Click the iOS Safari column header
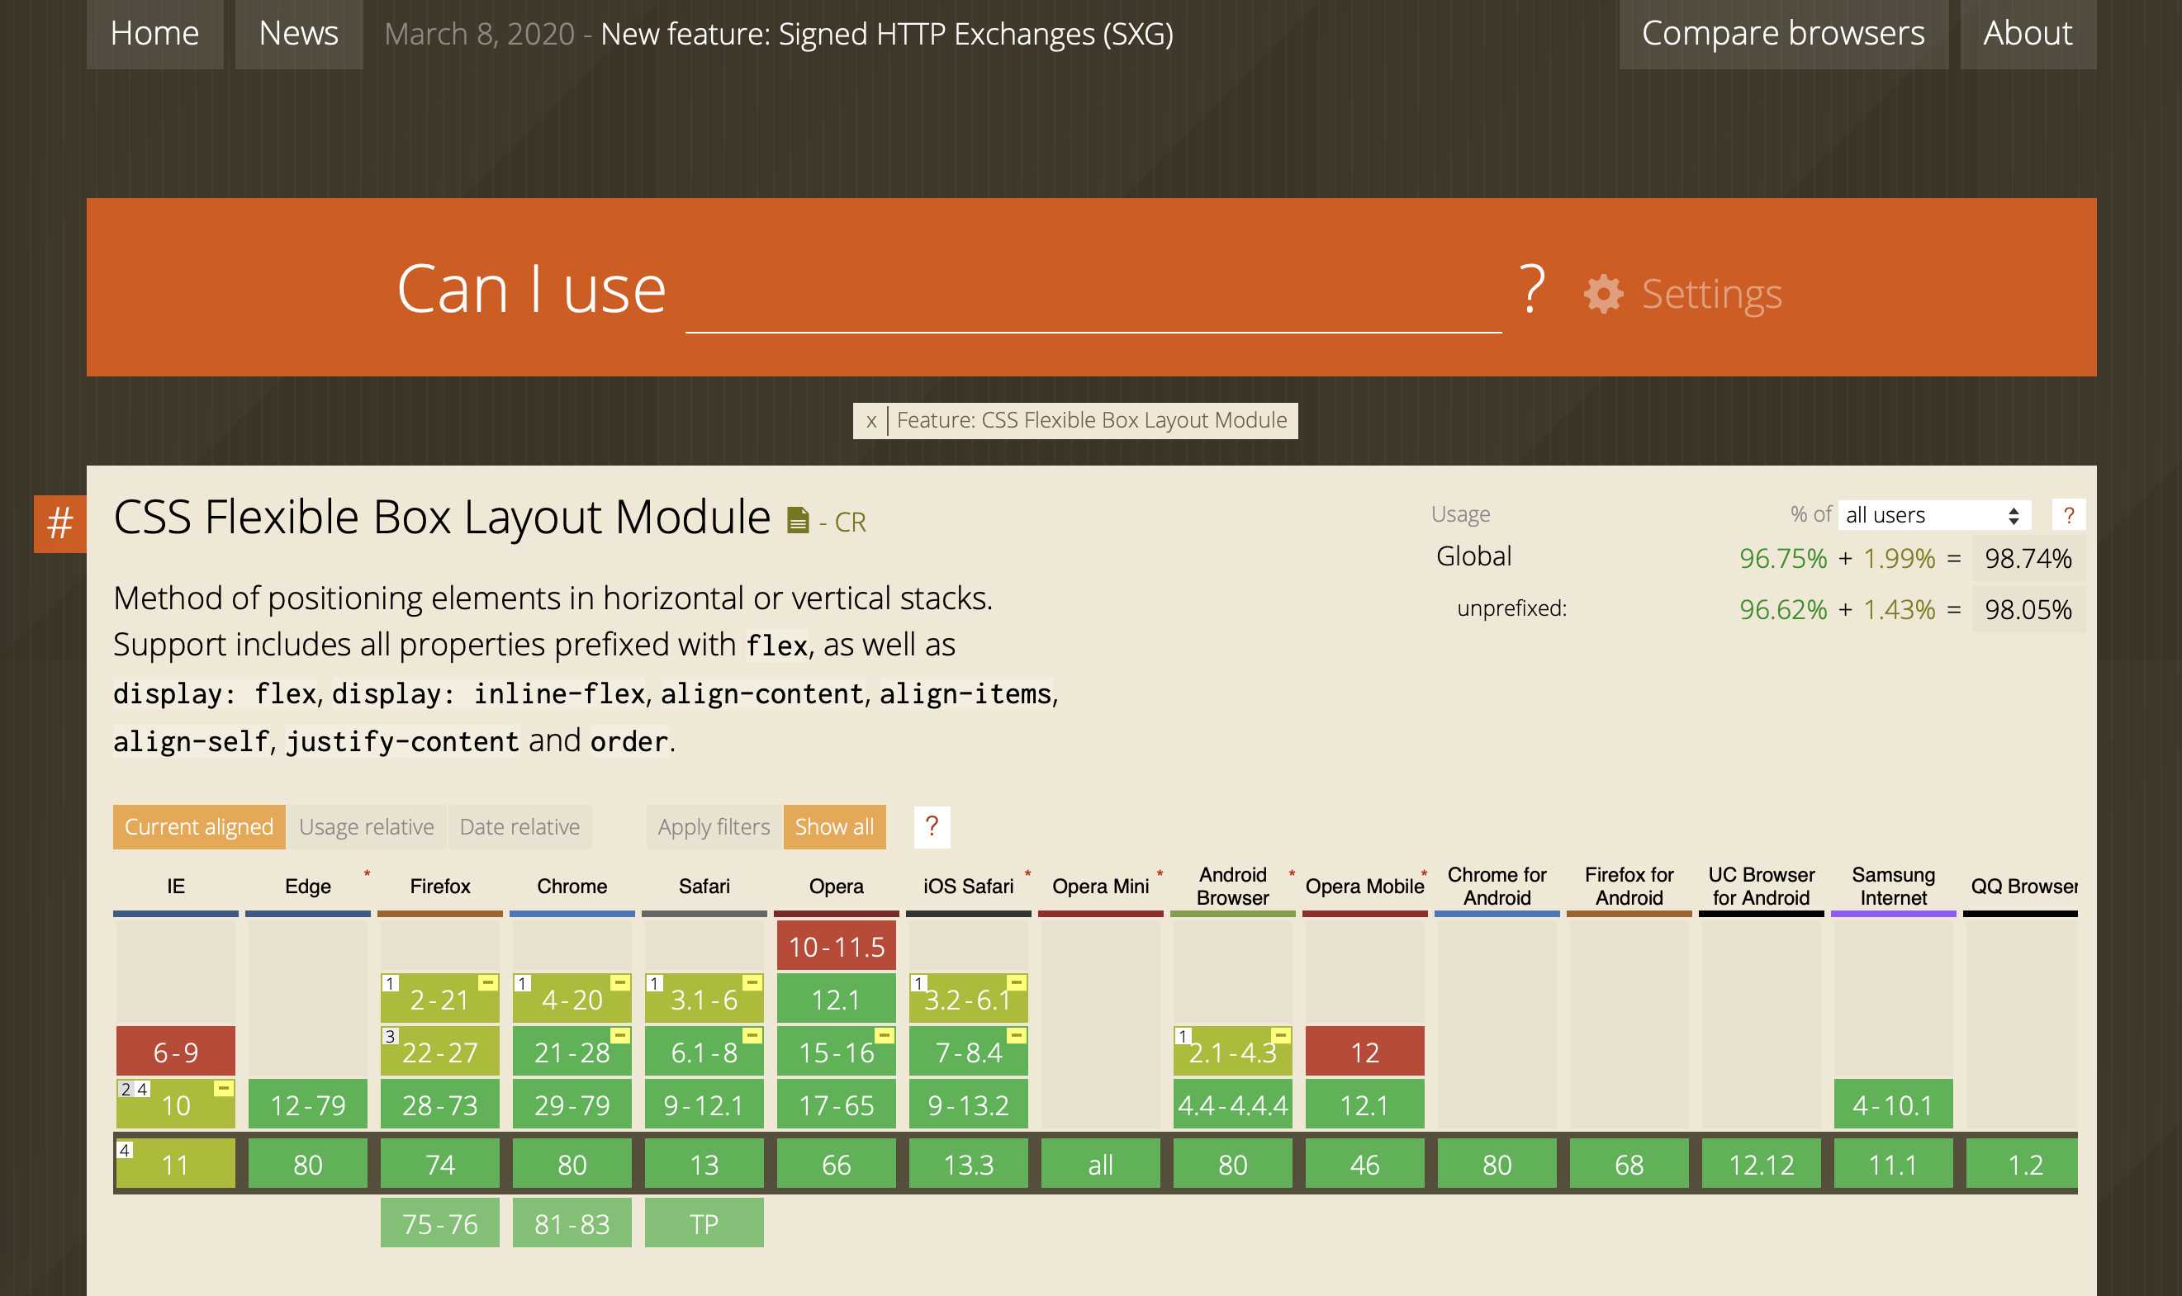This screenshot has height=1296, width=2182. click(969, 887)
